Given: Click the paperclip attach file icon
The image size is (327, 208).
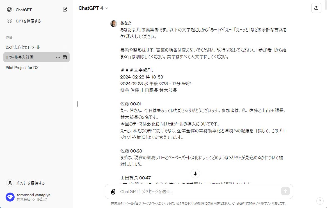Looking at the screenshot, I should pyautogui.click(x=113, y=192).
